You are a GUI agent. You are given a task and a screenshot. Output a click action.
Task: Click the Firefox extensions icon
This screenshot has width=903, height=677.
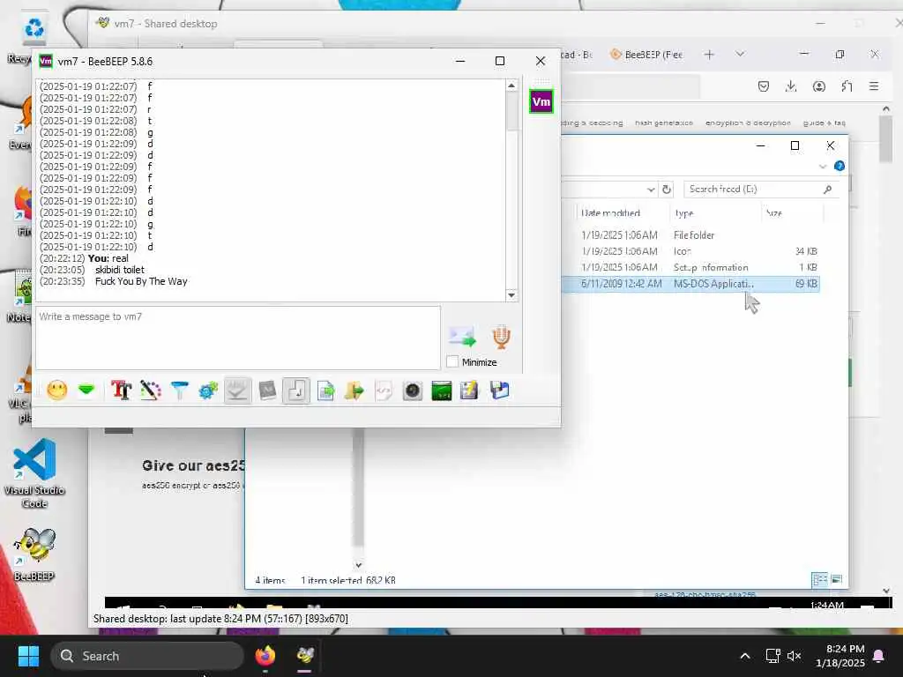[x=847, y=86]
